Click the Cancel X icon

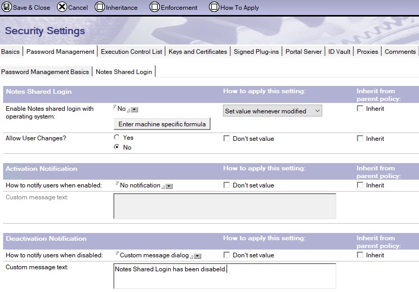coord(62,7)
